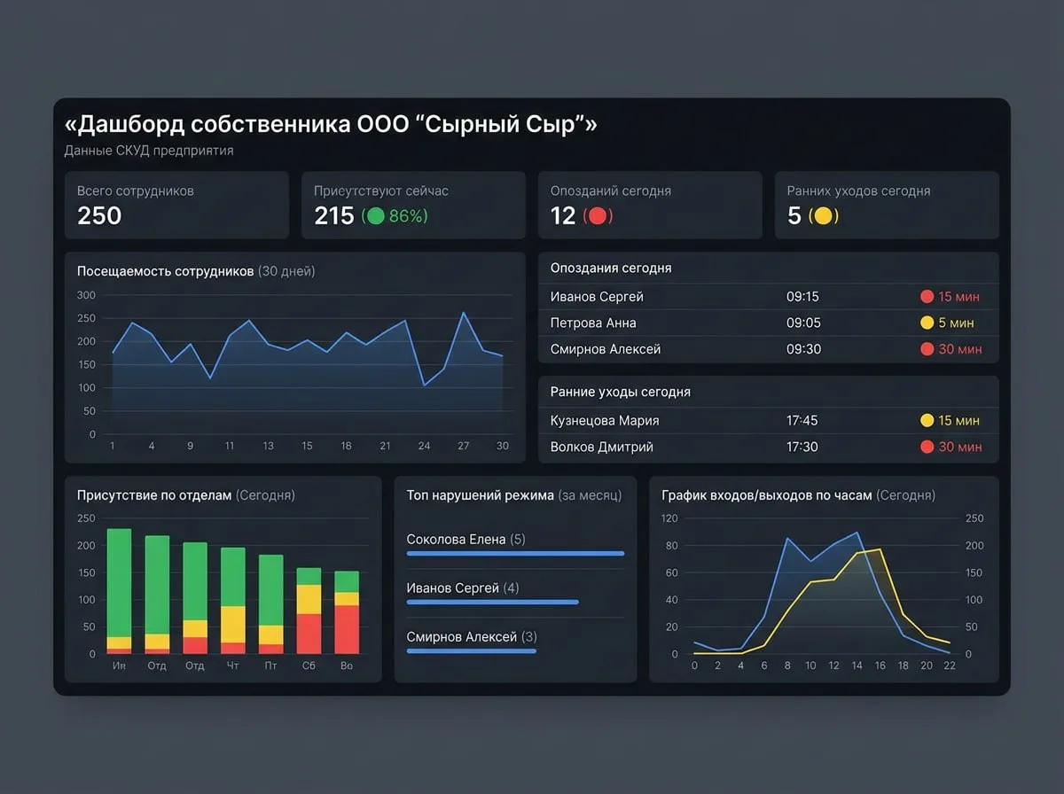Click the departure time 17:30
The width and height of the screenshot is (1064, 794).
click(802, 447)
